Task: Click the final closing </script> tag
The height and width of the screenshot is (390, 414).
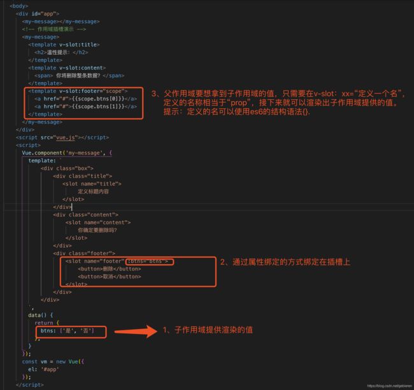Action: point(29,385)
